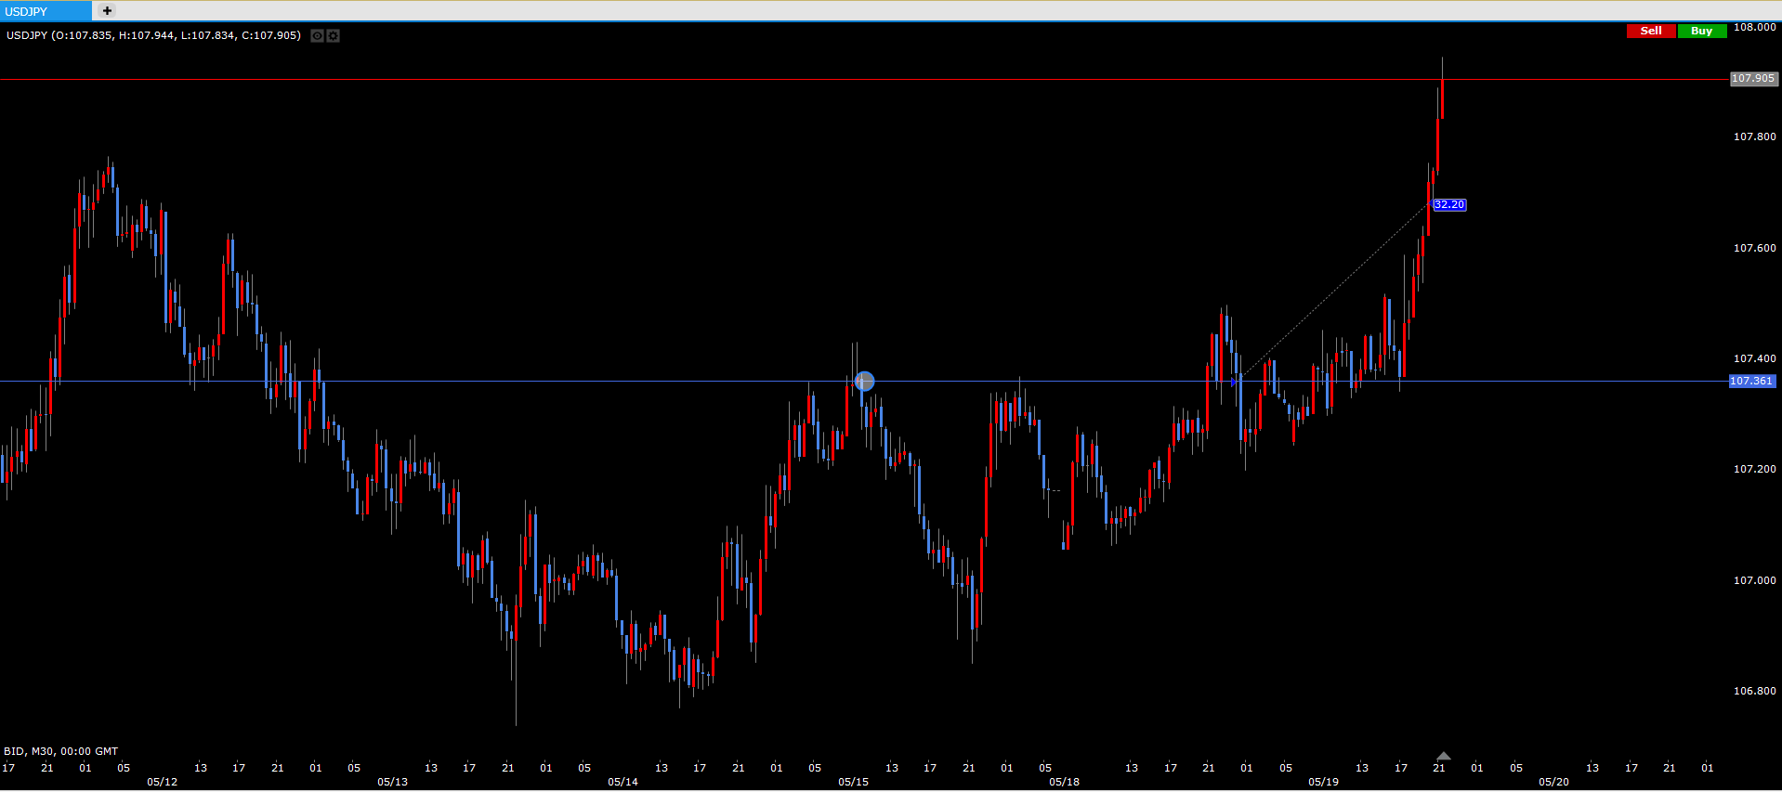This screenshot has height=792, width=1782.
Task: Click the plus icon to add a chart tab
Action: pos(107,11)
